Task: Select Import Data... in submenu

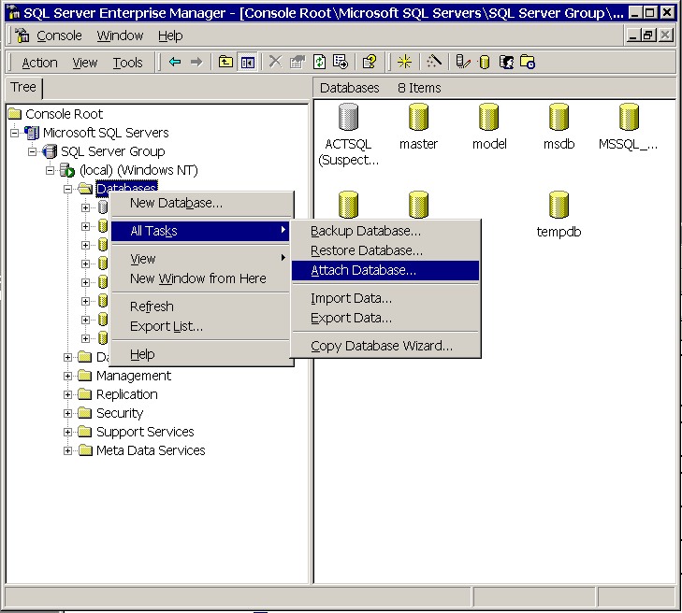Action: click(385, 298)
